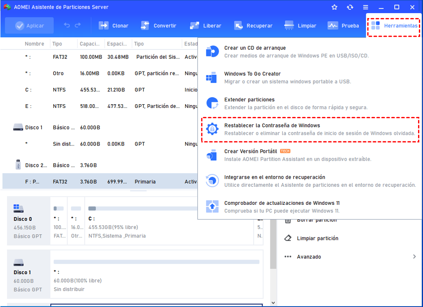Click the Windows 11 update checker icon
The height and width of the screenshot is (307, 423).
click(212, 206)
